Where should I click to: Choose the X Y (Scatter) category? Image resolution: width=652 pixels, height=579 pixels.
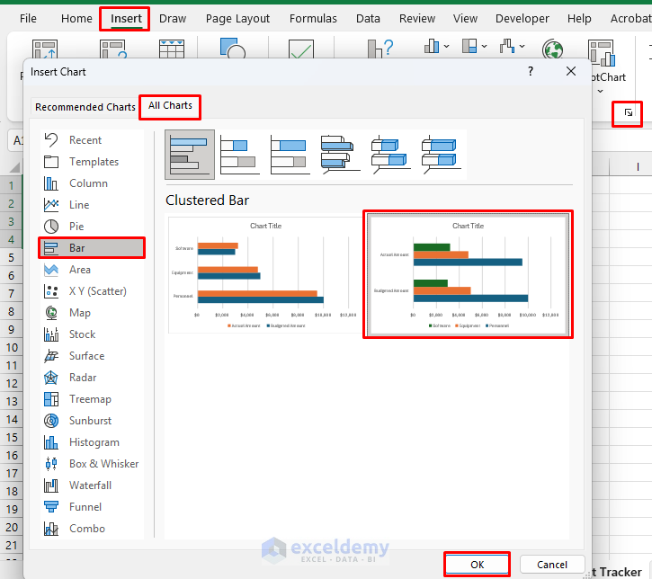[x=93, y=291]
